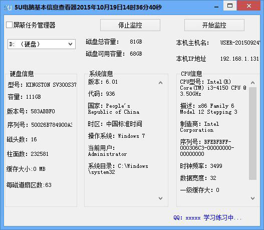Click the 系统目录: C:\Windows\system32 text
This screenshot has width=264, height=230.
(x=118, y=169)
